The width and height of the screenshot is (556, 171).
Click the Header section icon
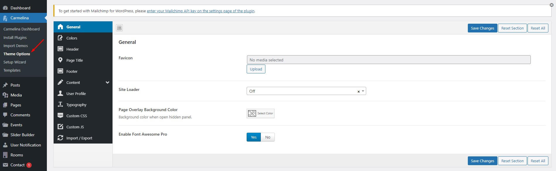(x=60, y=49)
